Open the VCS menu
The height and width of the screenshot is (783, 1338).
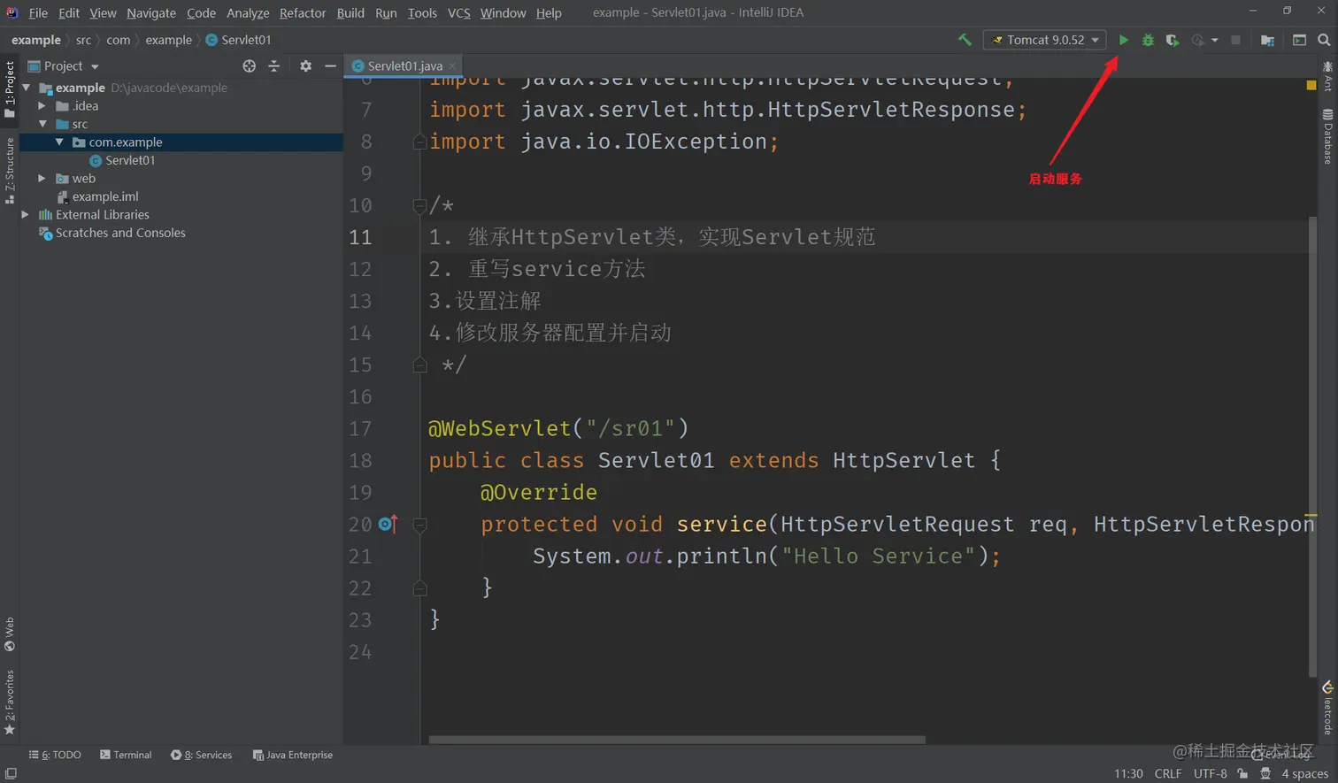pos(458,12)
